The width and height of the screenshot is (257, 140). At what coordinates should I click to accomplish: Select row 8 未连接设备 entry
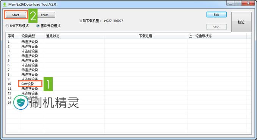pyautogui.click(x=30, y=75)
